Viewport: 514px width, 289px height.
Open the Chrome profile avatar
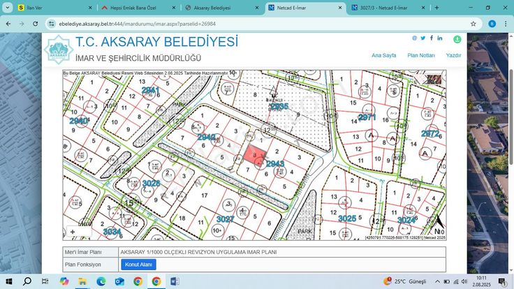point(492,24)
